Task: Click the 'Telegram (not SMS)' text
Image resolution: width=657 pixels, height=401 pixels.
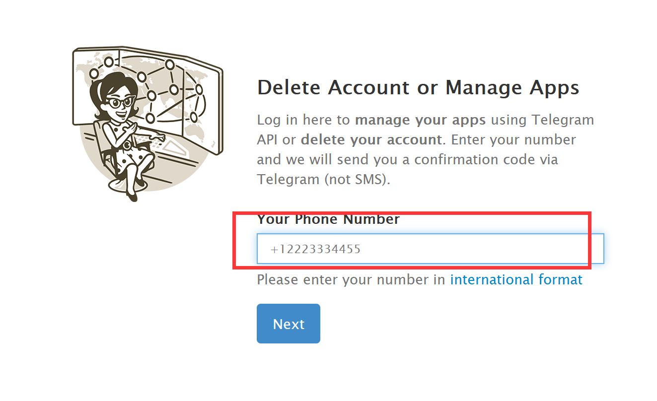Action: coord(322,179)
